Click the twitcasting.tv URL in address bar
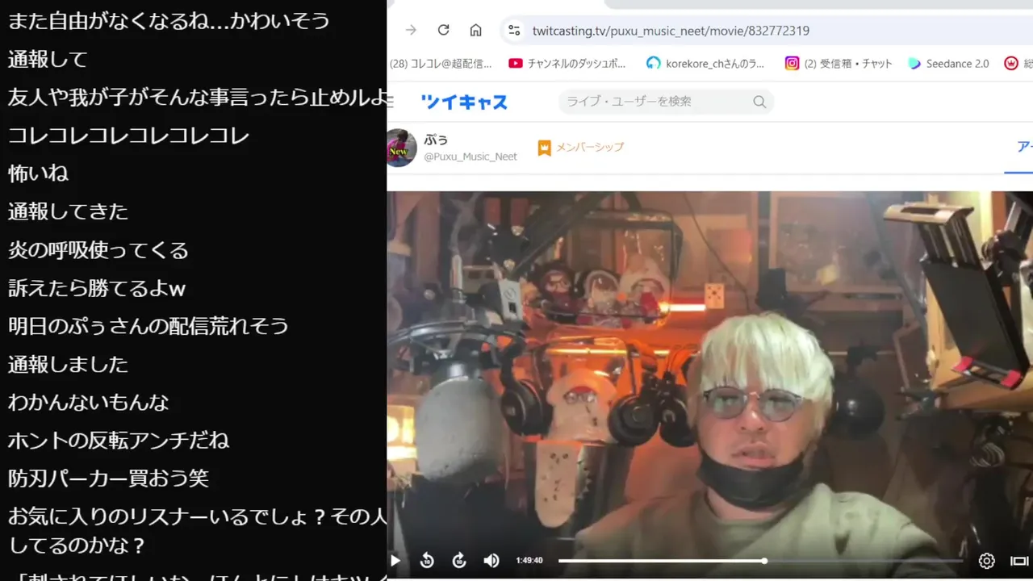The image size is (1033, 581). 671,31
